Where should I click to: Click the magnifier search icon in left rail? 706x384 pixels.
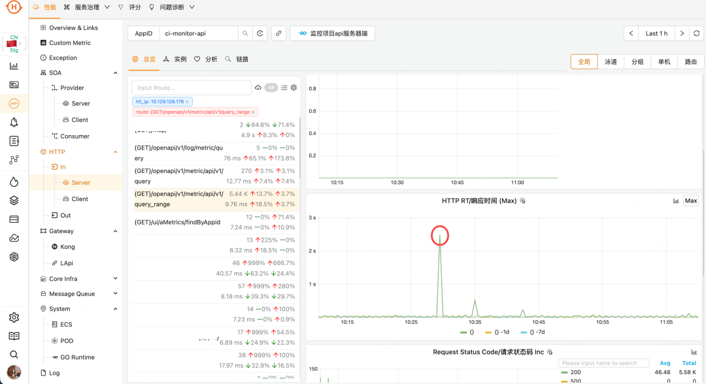click(14, 355)
